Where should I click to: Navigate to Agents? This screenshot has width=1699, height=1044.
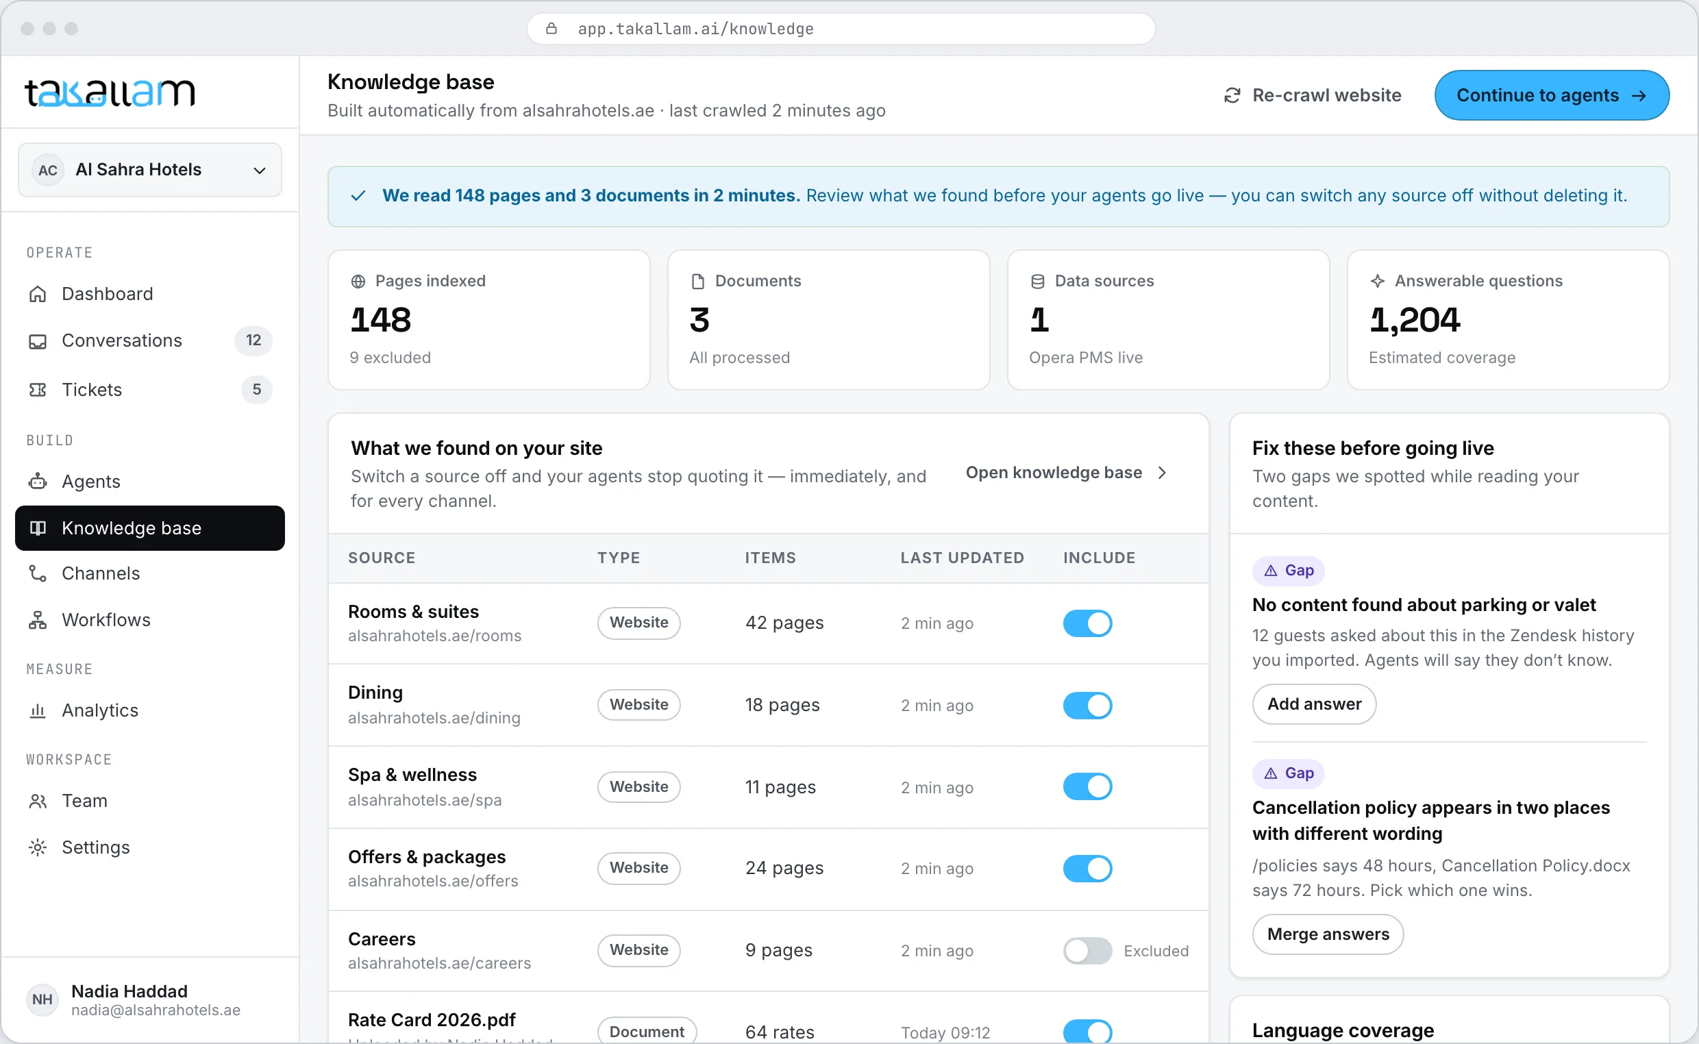coord(150,482)
